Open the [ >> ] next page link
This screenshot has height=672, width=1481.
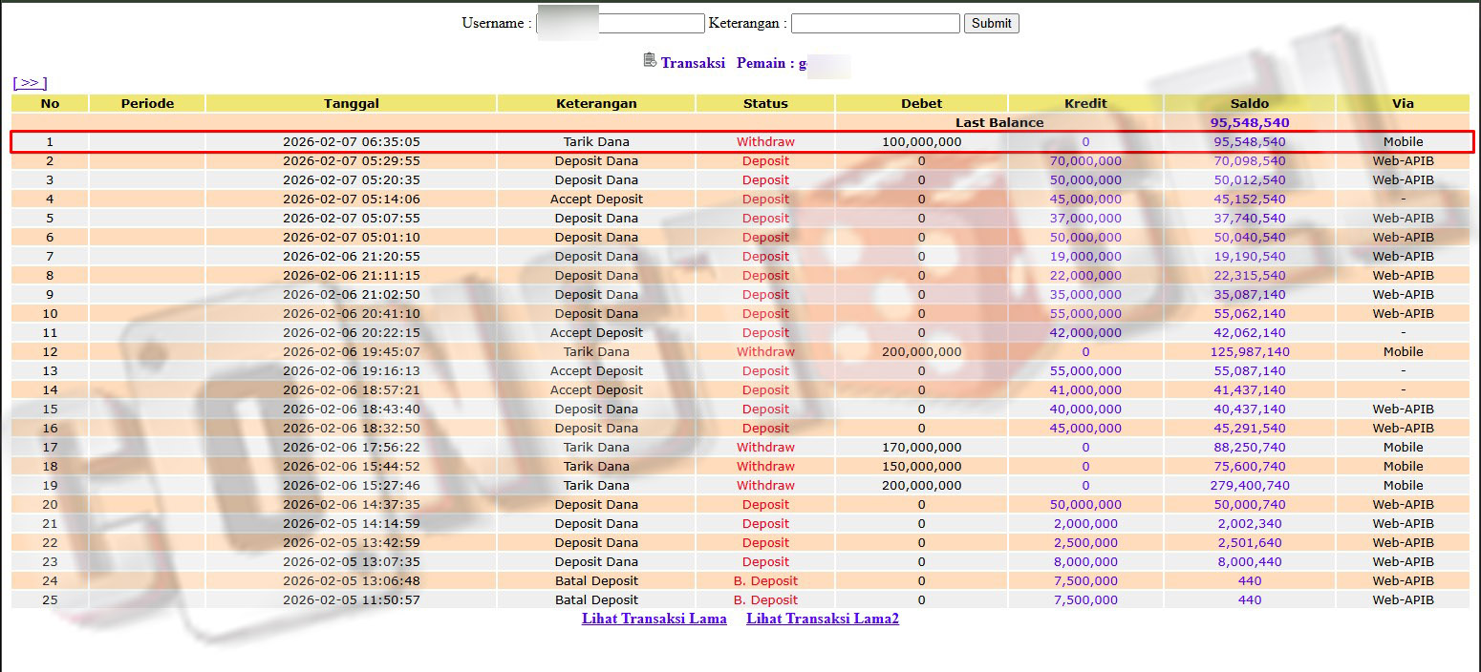point(30,83)
